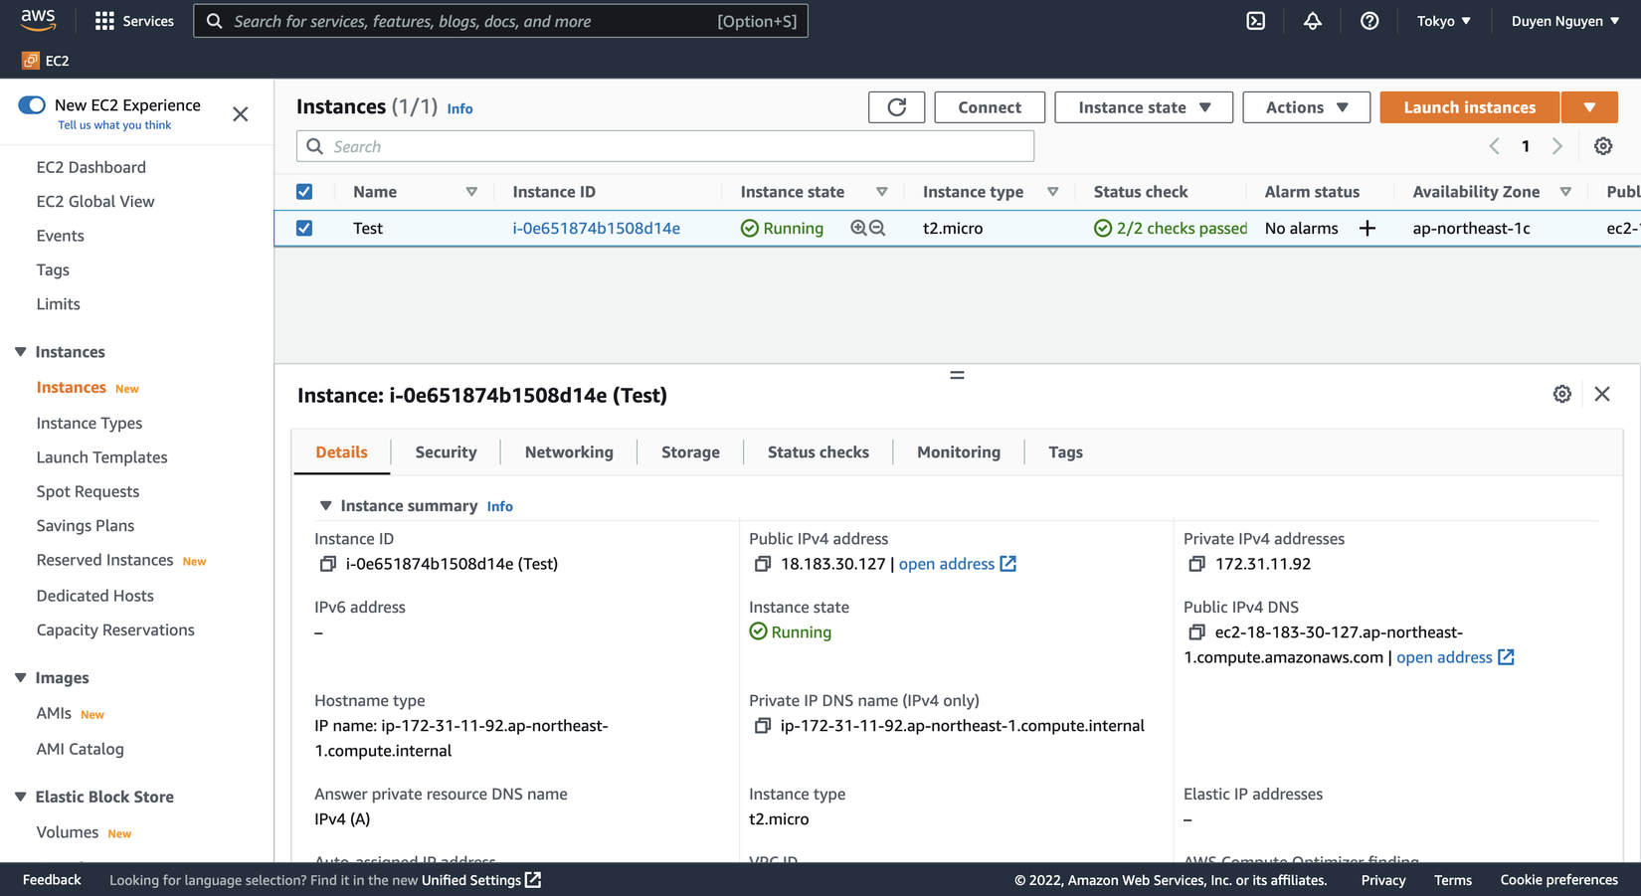Viewport: 1641px width, 896px height.
Task: Click the Connect button
Action: pyautogui.click(x=990, y=107)
